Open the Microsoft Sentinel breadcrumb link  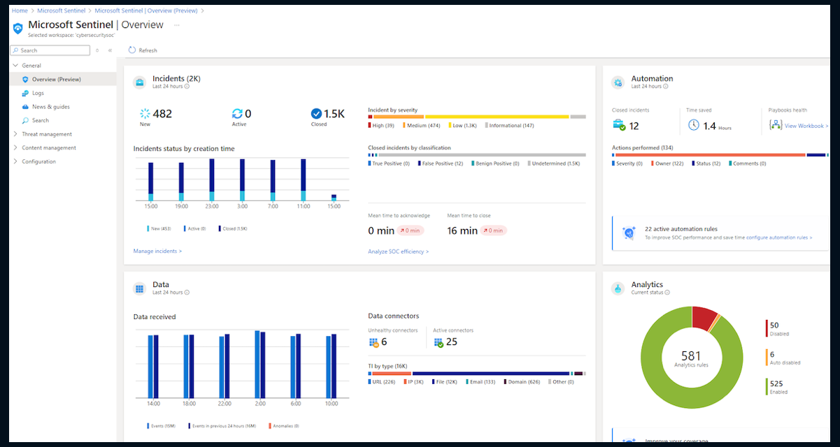coord(61,11)
